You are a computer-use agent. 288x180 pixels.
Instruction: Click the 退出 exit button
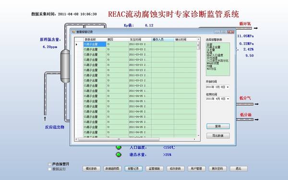click(x=239, y=169)
